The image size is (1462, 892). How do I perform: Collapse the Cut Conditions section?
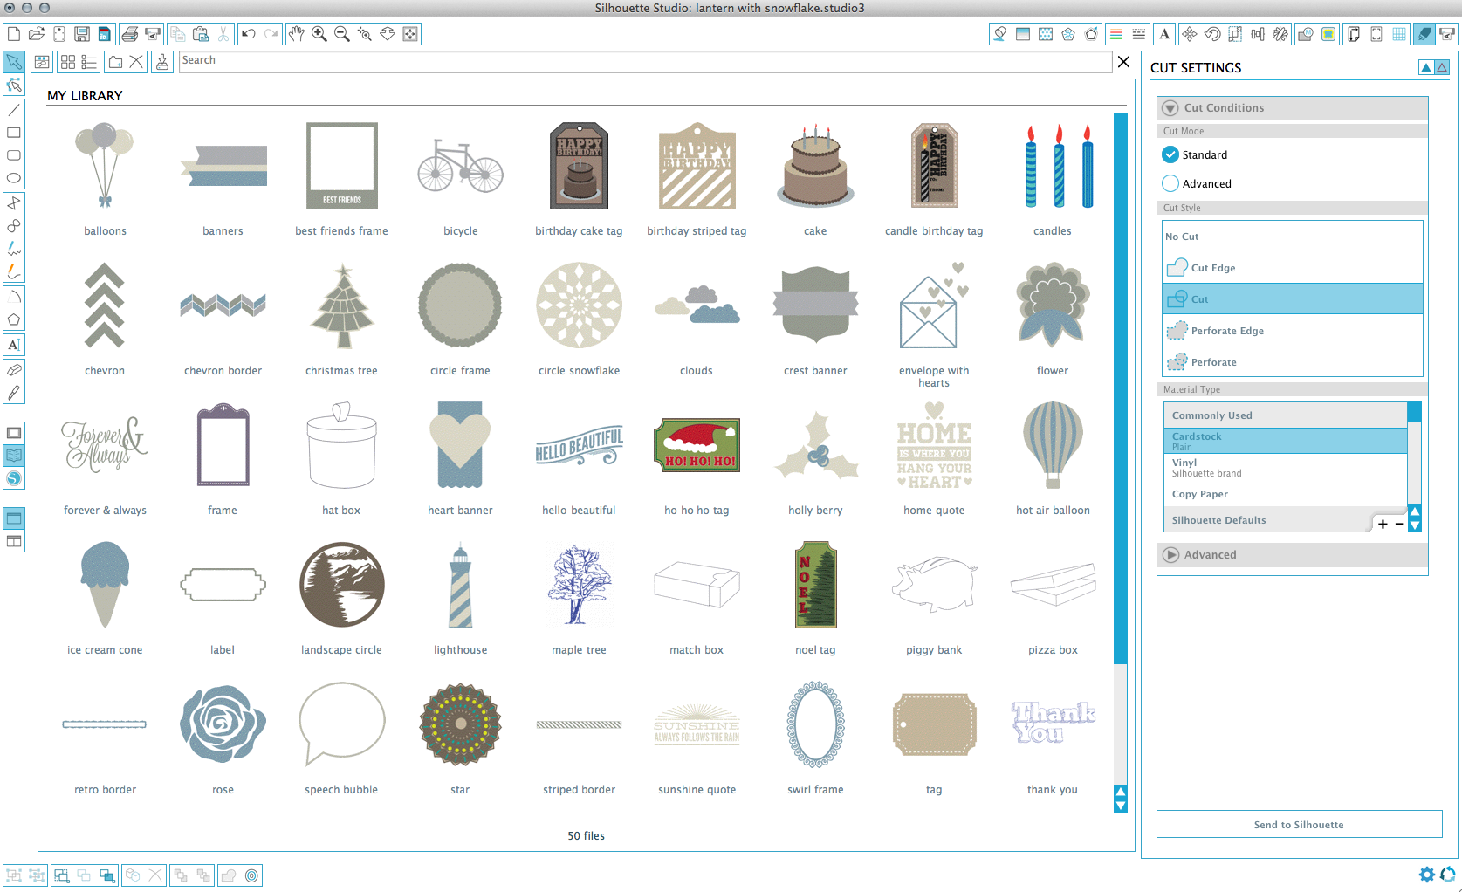[x=1170, y=107]
